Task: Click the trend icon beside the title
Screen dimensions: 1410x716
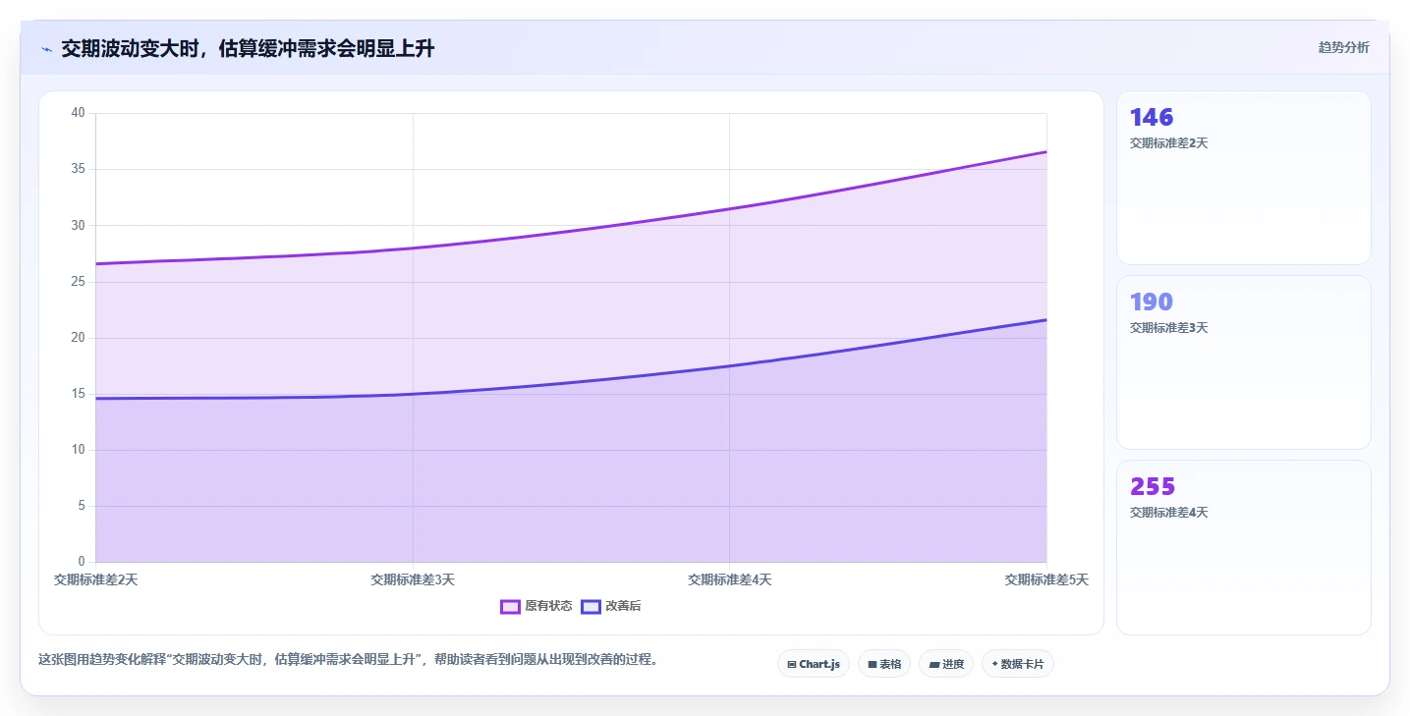Action: click(x=46, y=49)
